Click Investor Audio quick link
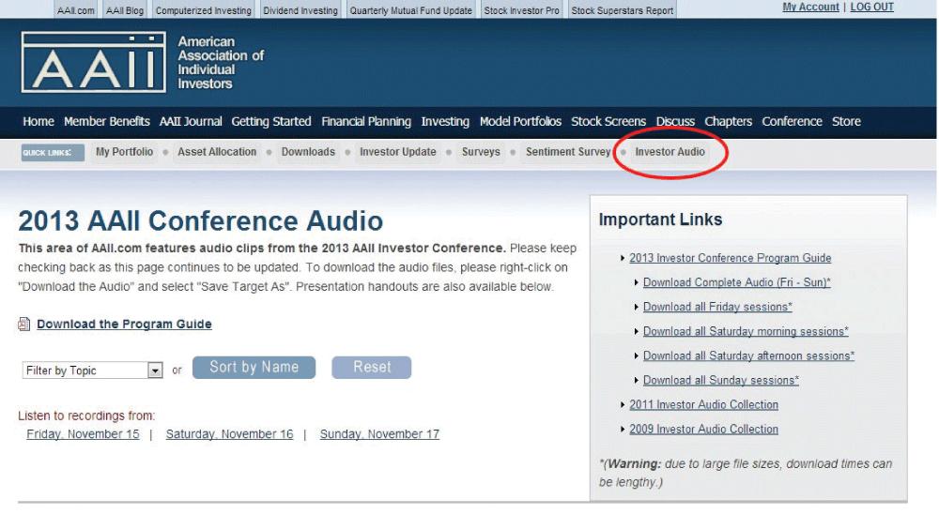This screenshot has width=939, height=514. click(x=670, y=152)
